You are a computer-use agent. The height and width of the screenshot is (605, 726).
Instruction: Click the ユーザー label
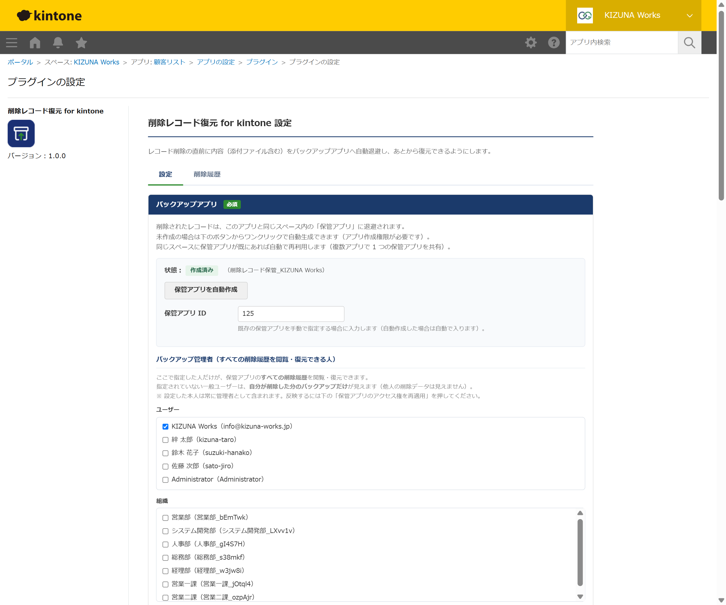[168, 409]
